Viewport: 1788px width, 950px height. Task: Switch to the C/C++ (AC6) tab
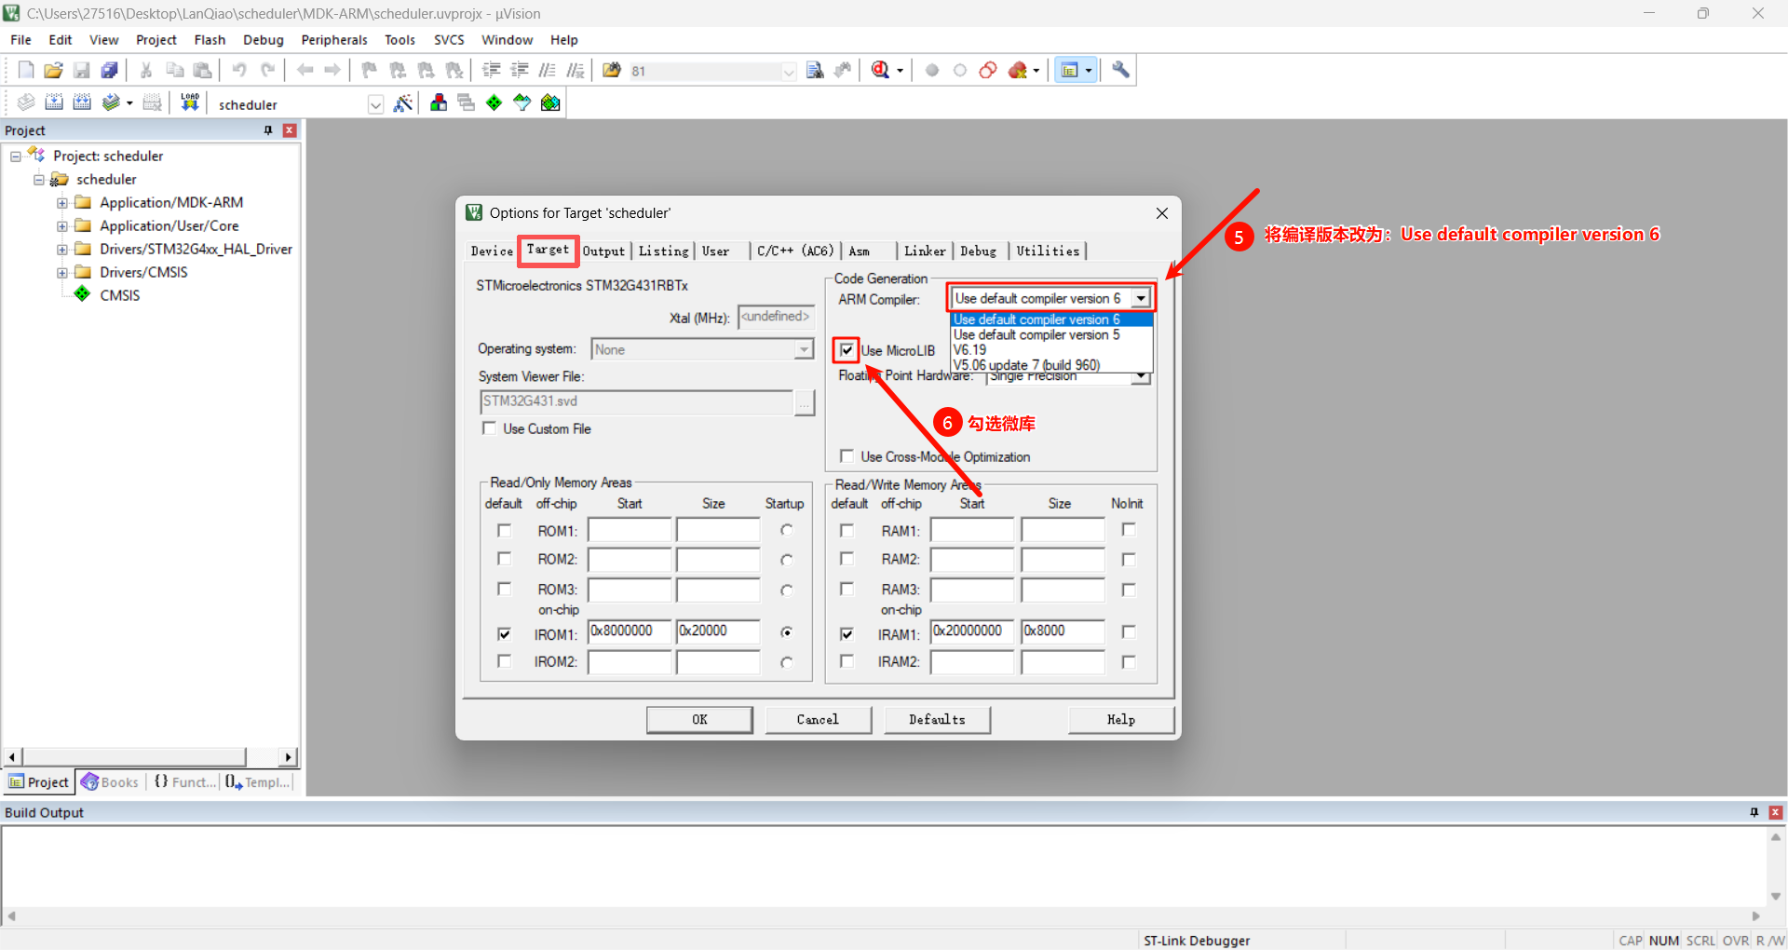coord(794,251)
